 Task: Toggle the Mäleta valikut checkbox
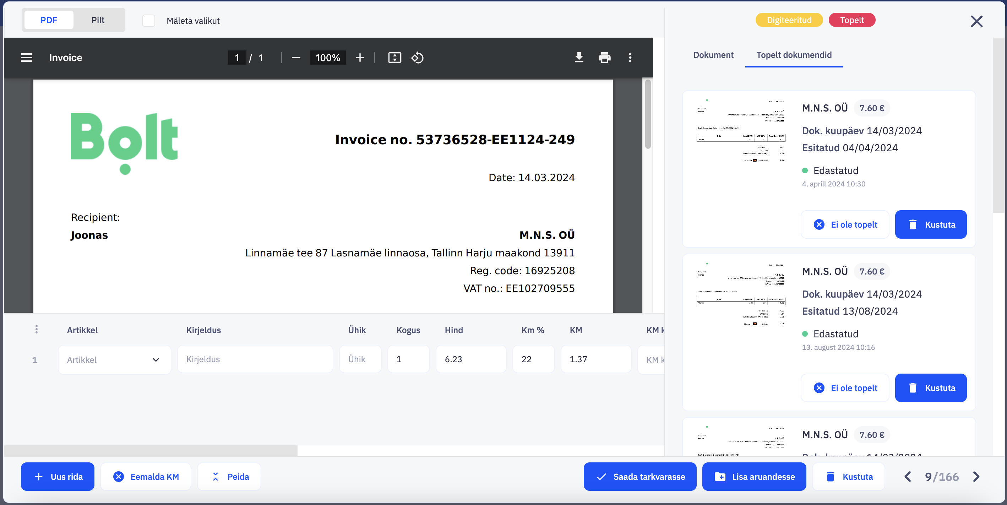point(148,20)
